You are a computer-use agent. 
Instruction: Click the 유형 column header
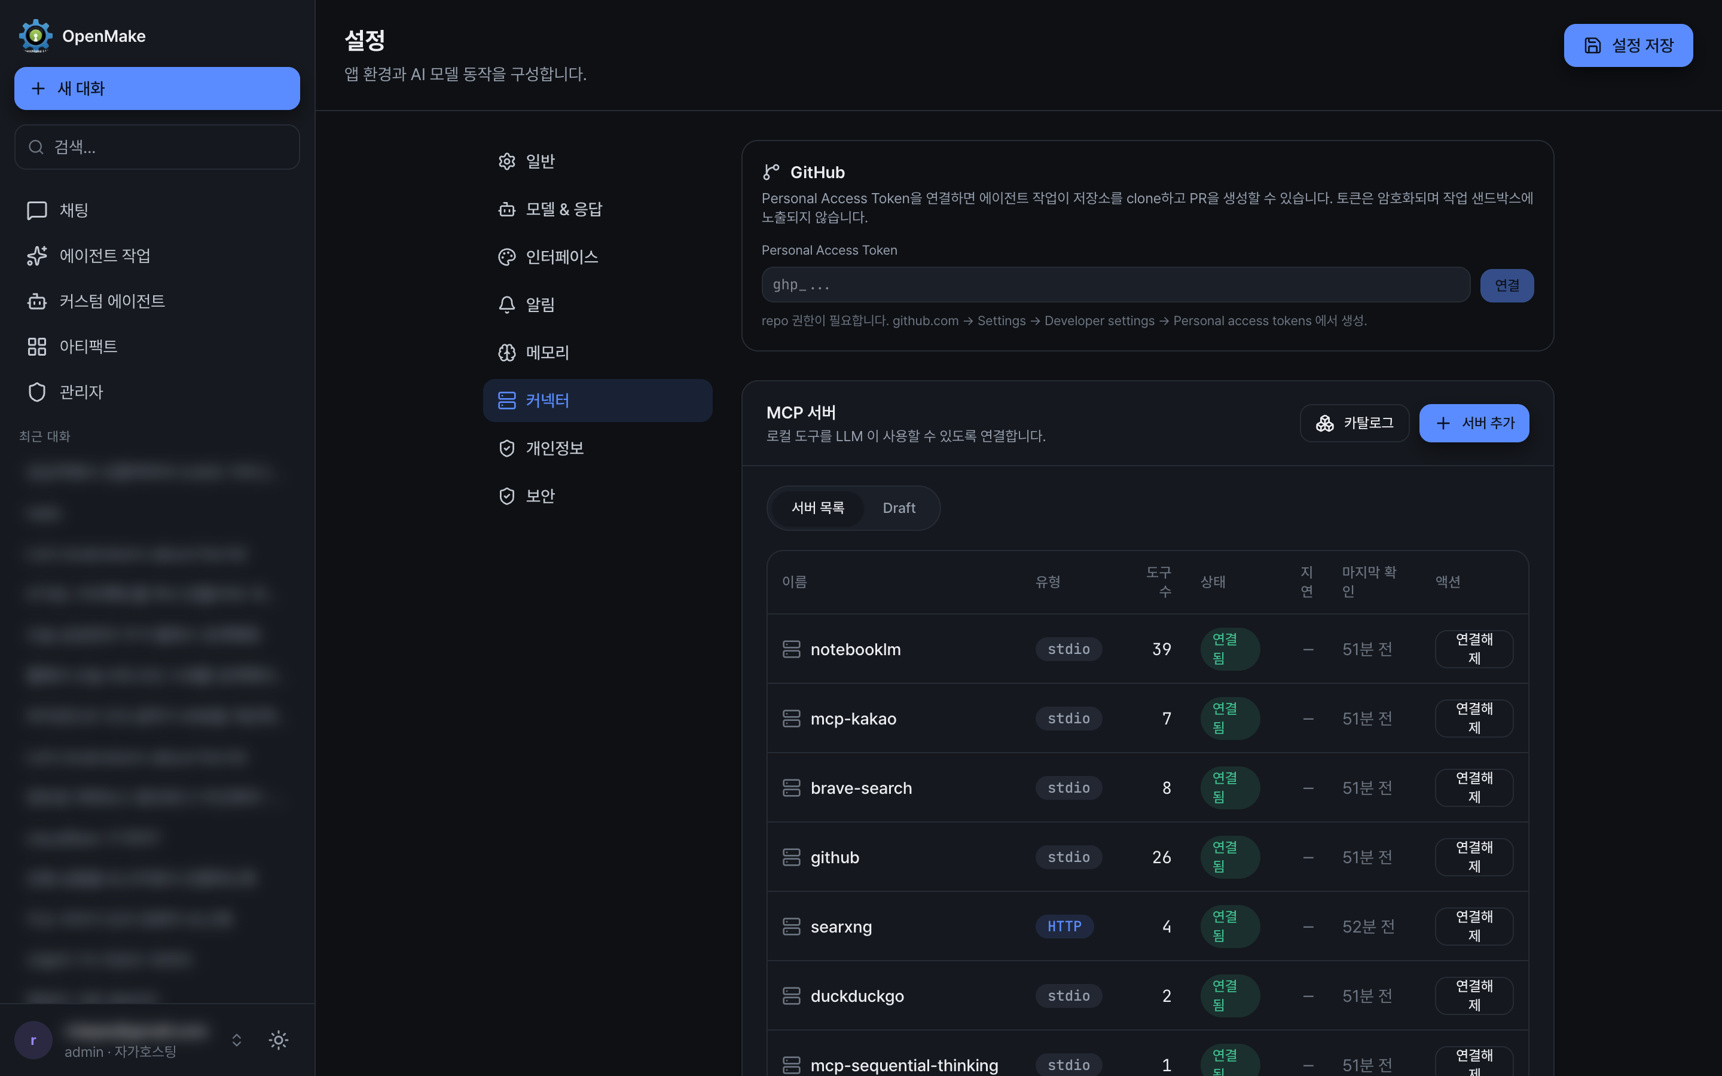click(1048, 582)
